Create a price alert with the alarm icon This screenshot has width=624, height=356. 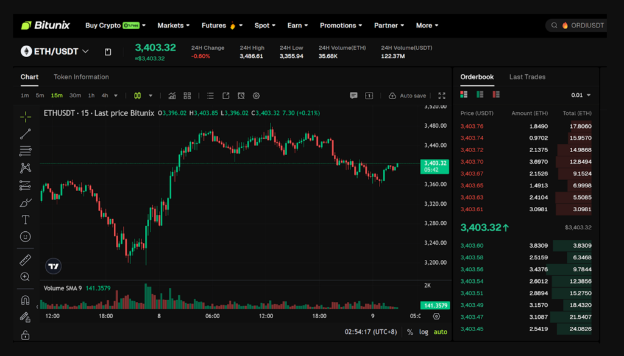(240, 96)
